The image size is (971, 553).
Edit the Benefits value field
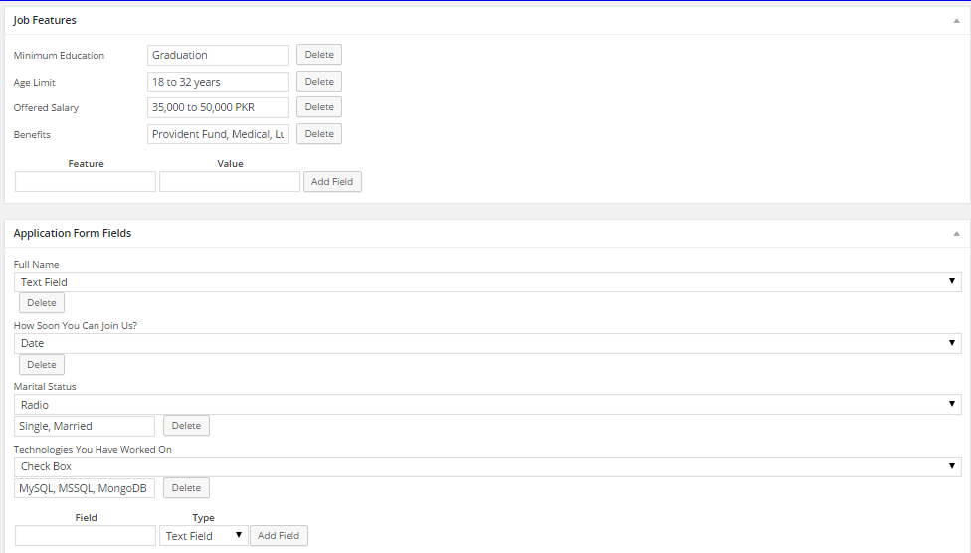[217, 134]
